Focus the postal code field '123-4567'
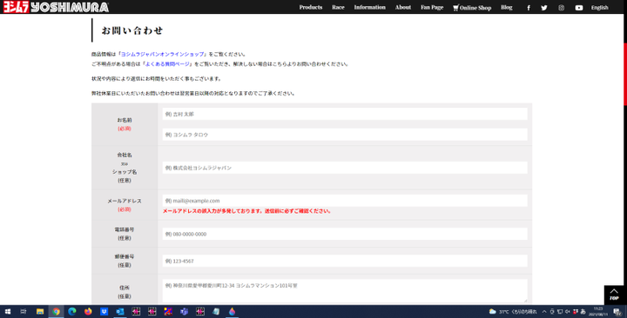 (345, 261)
